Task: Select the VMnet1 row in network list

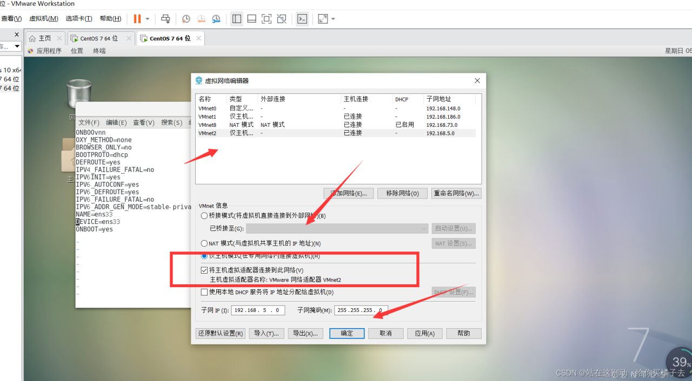Action: click(x=336, y=117)
